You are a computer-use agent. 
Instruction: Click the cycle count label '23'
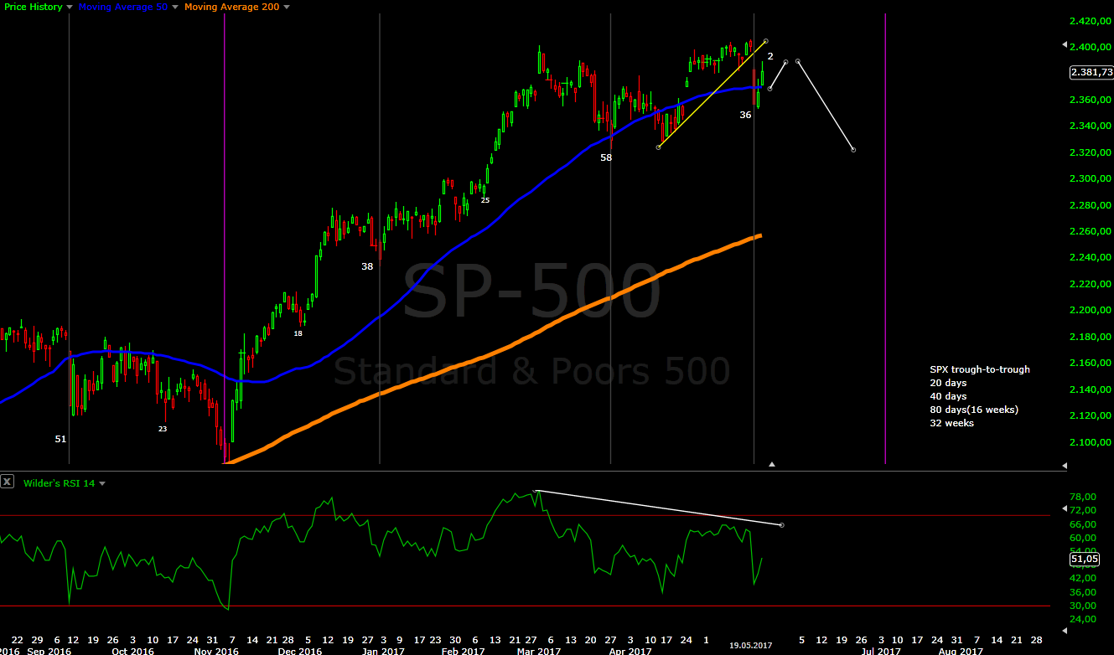pos(163,429)
